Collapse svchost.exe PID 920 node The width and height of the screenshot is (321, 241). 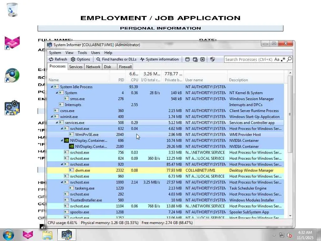coord(62,164)
